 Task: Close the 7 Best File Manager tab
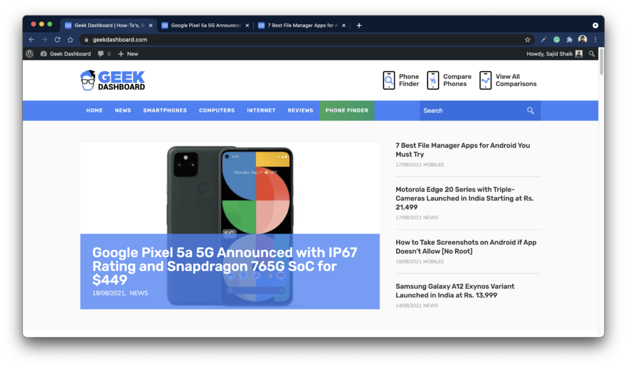click(344, 25)
